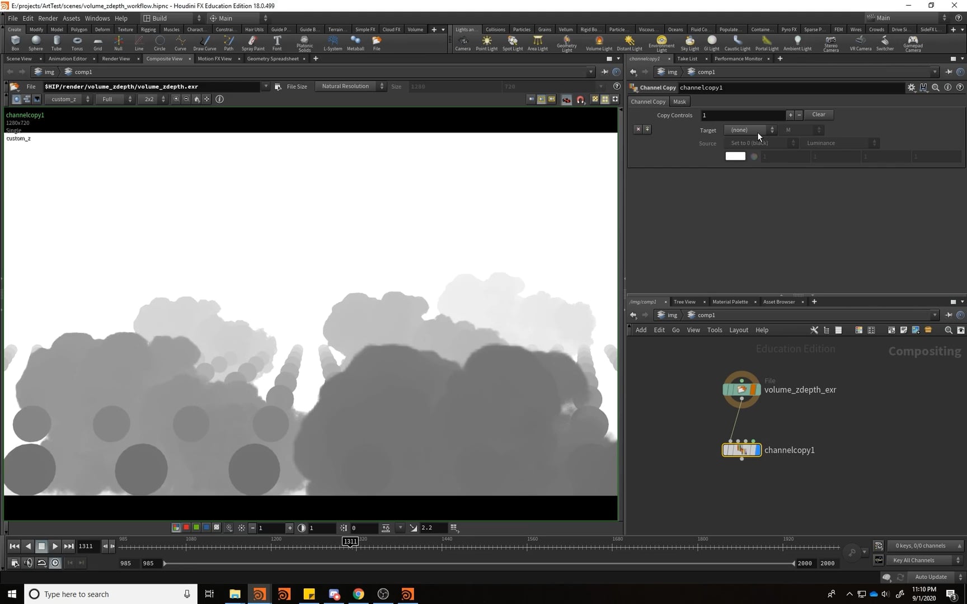Open the Target (none) dropdown
967x604 pixels.
(750, 130)
